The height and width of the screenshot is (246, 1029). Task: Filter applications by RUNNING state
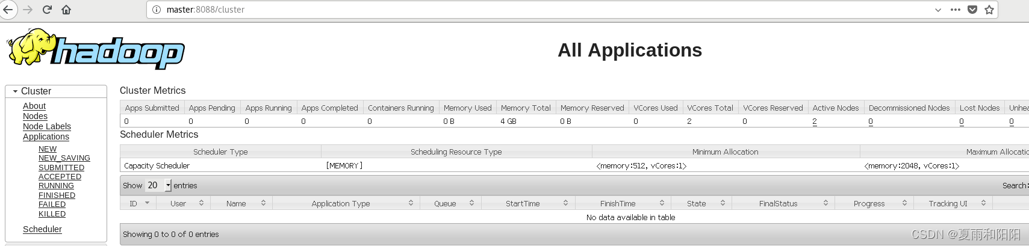click(56, 186)
